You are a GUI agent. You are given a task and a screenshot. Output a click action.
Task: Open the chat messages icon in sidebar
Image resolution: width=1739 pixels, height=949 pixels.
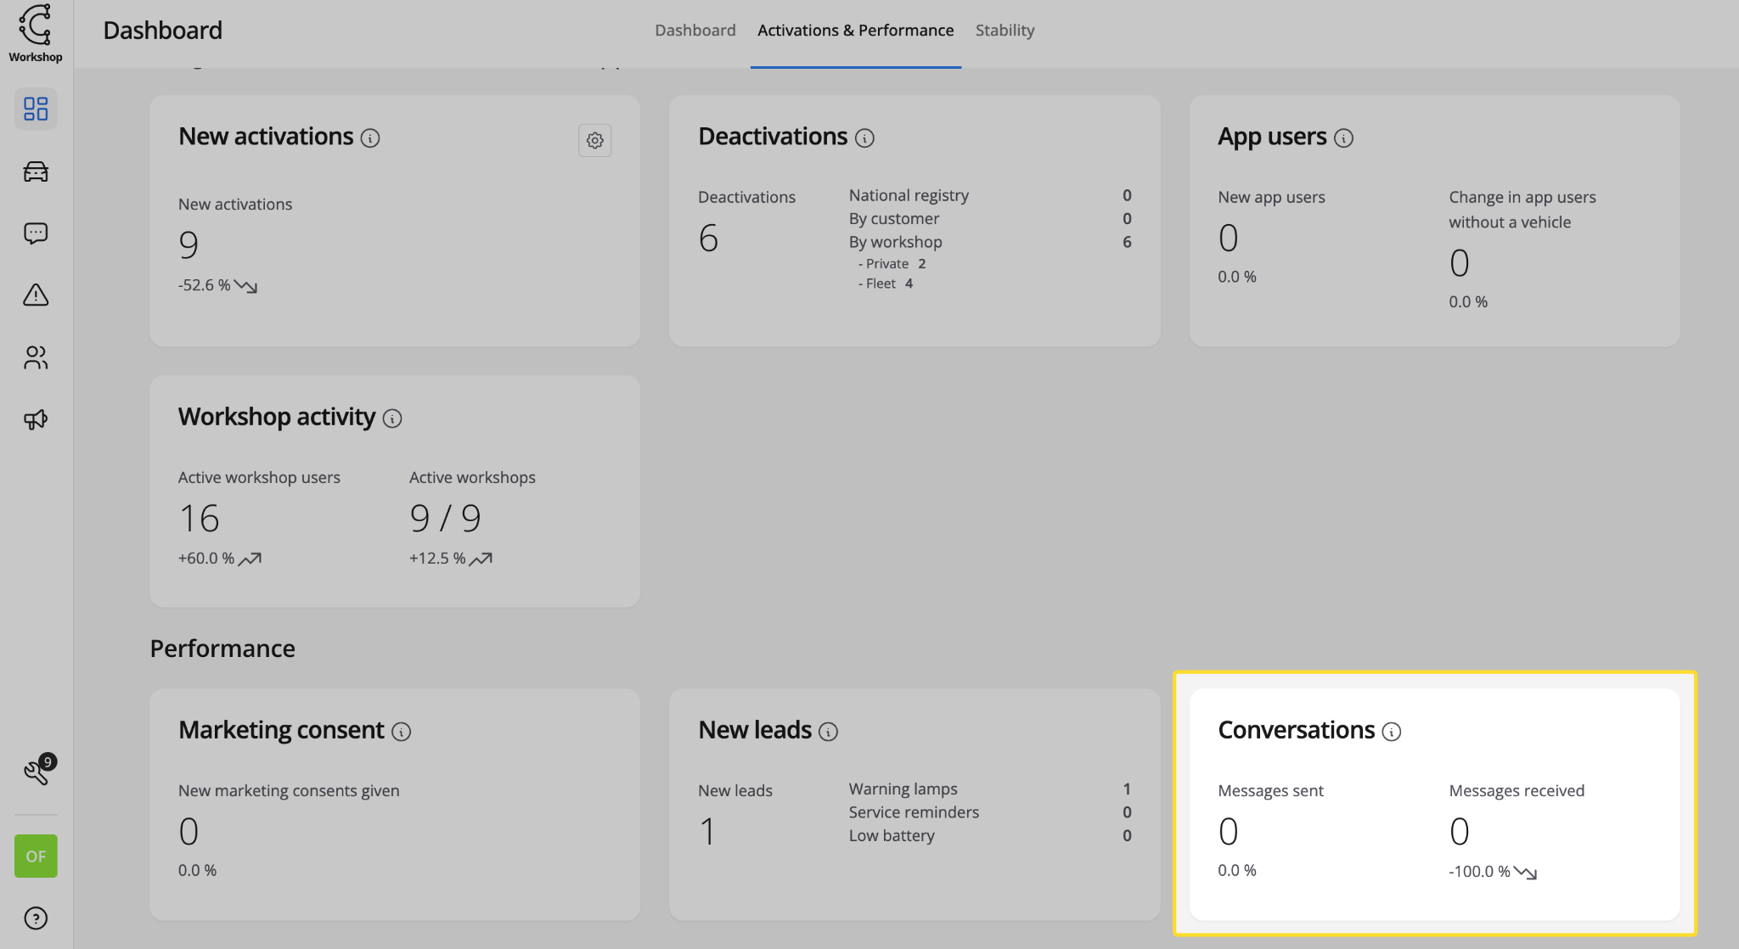(x=36, y=233)
